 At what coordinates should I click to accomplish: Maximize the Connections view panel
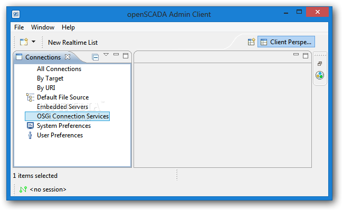pyautogui.click(x=126, y=56)
